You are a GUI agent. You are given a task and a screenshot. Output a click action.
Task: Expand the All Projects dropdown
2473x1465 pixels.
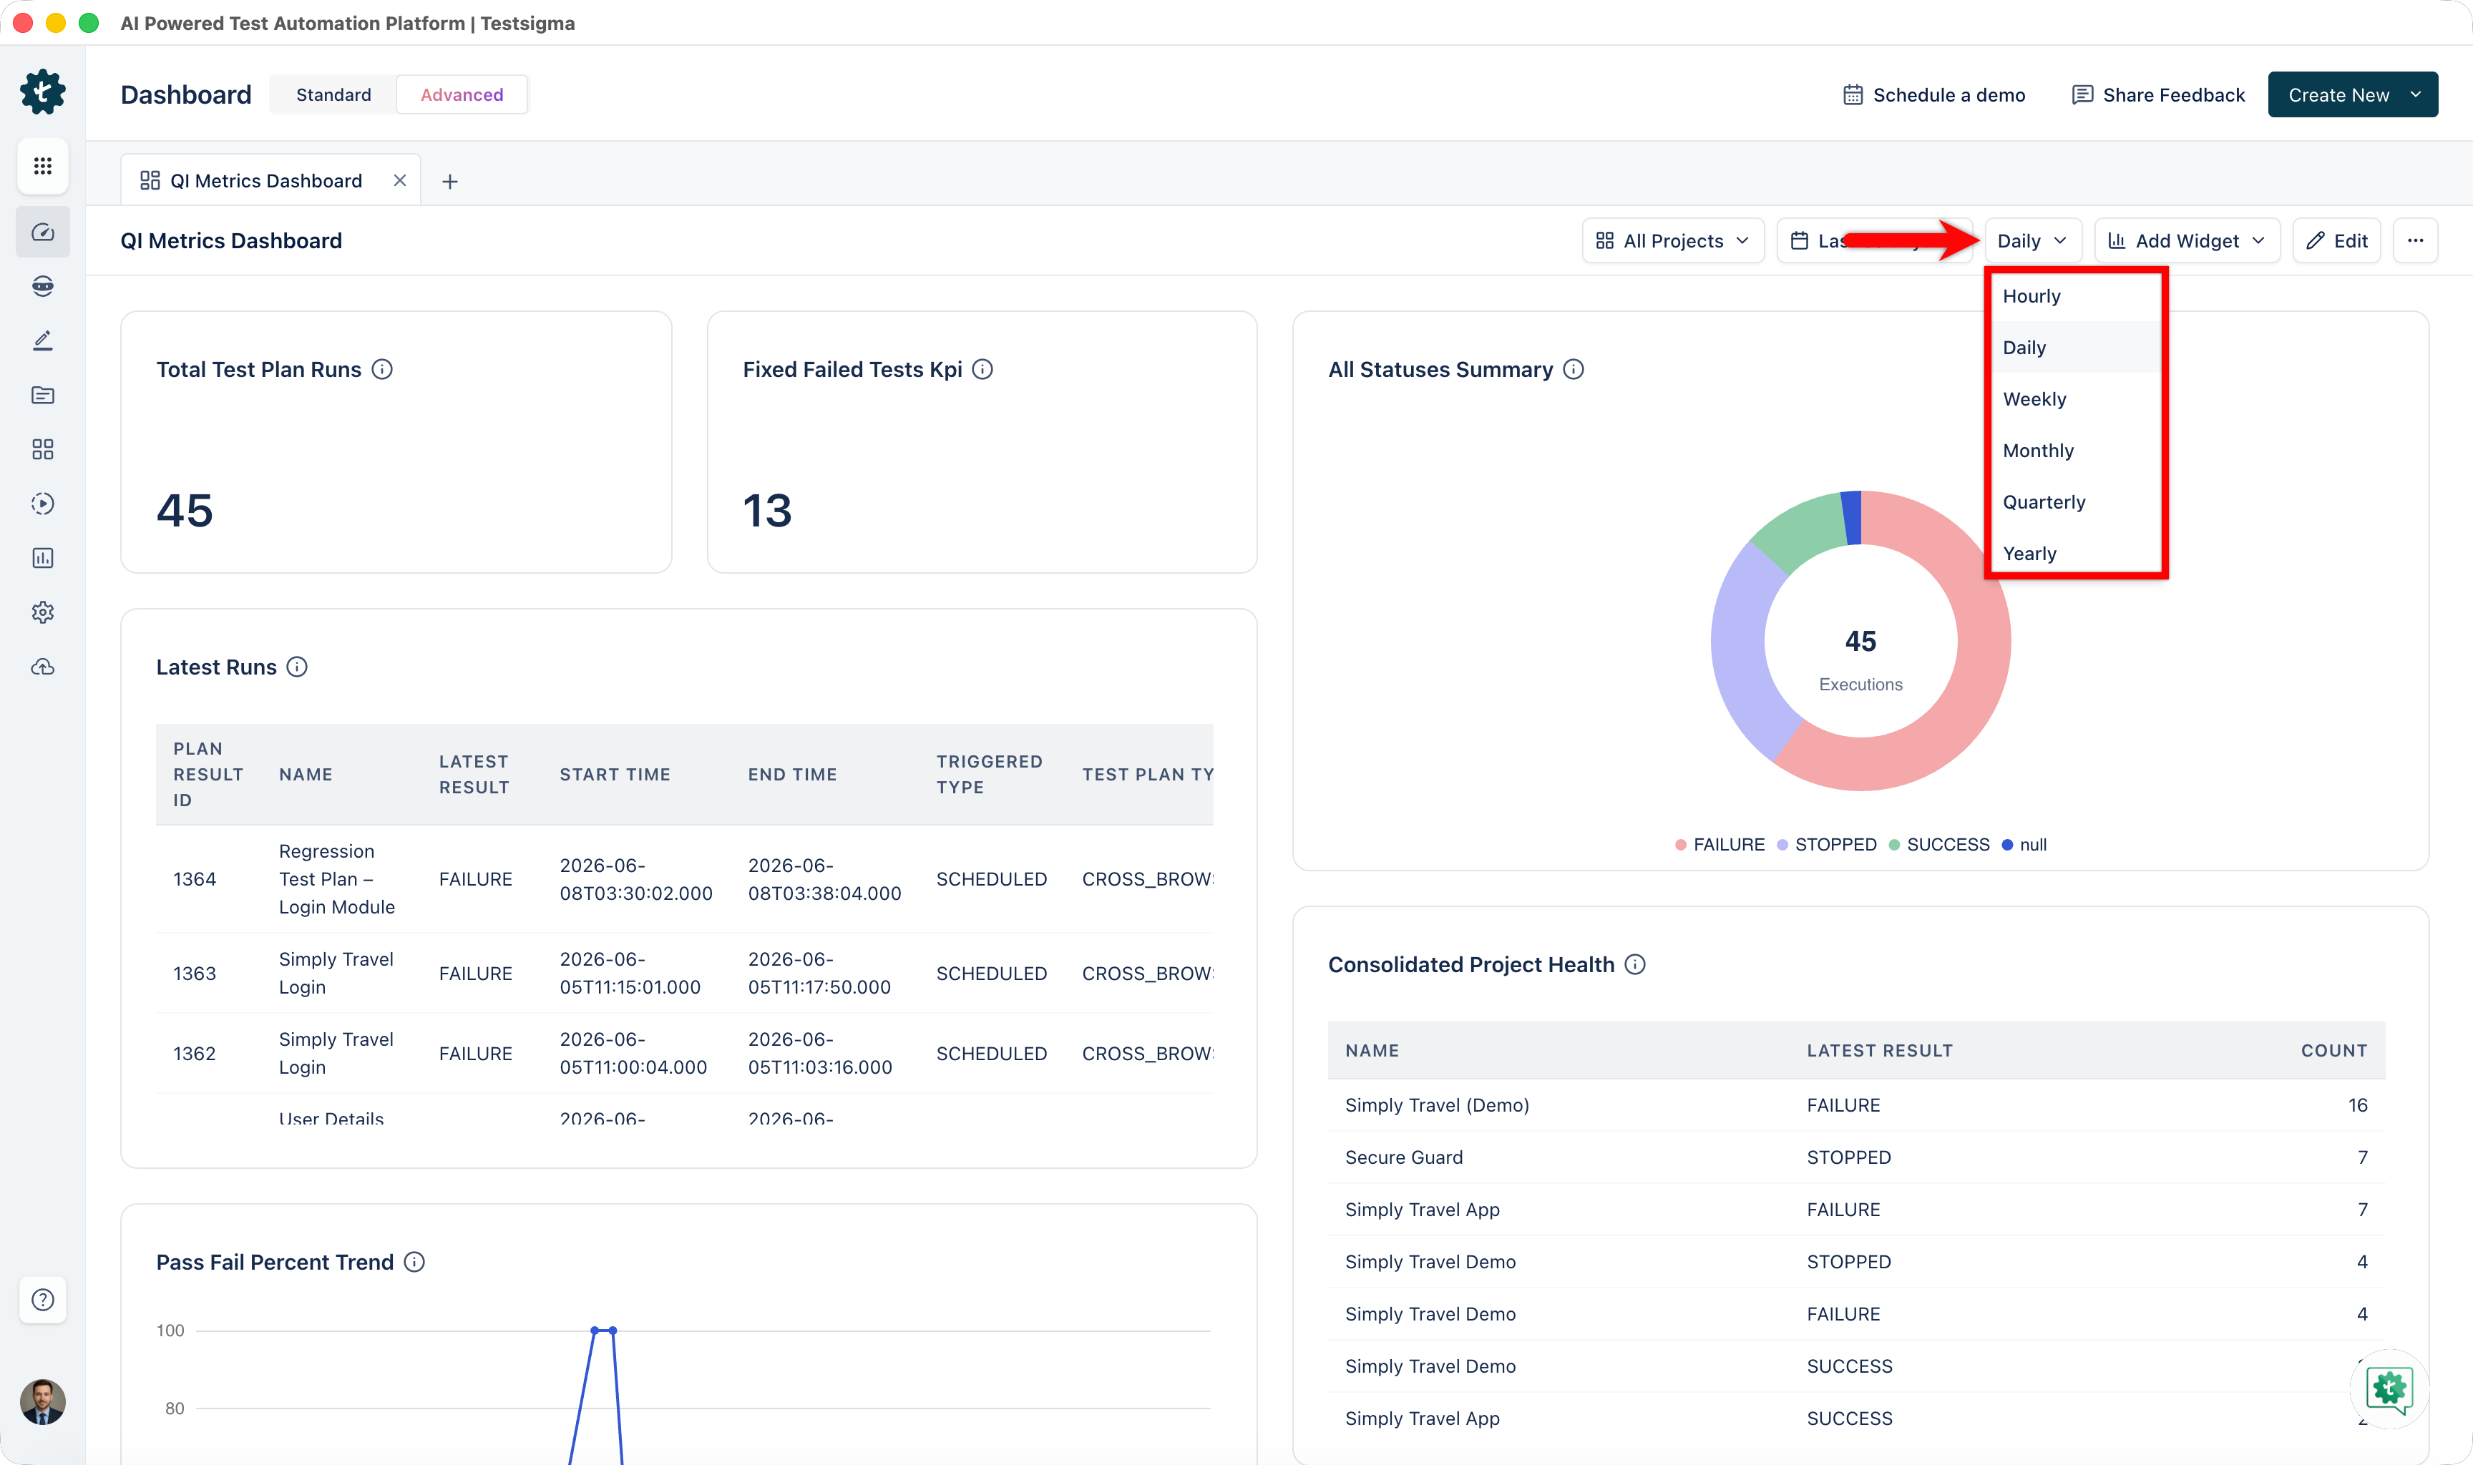click(x=1672, y=241)
